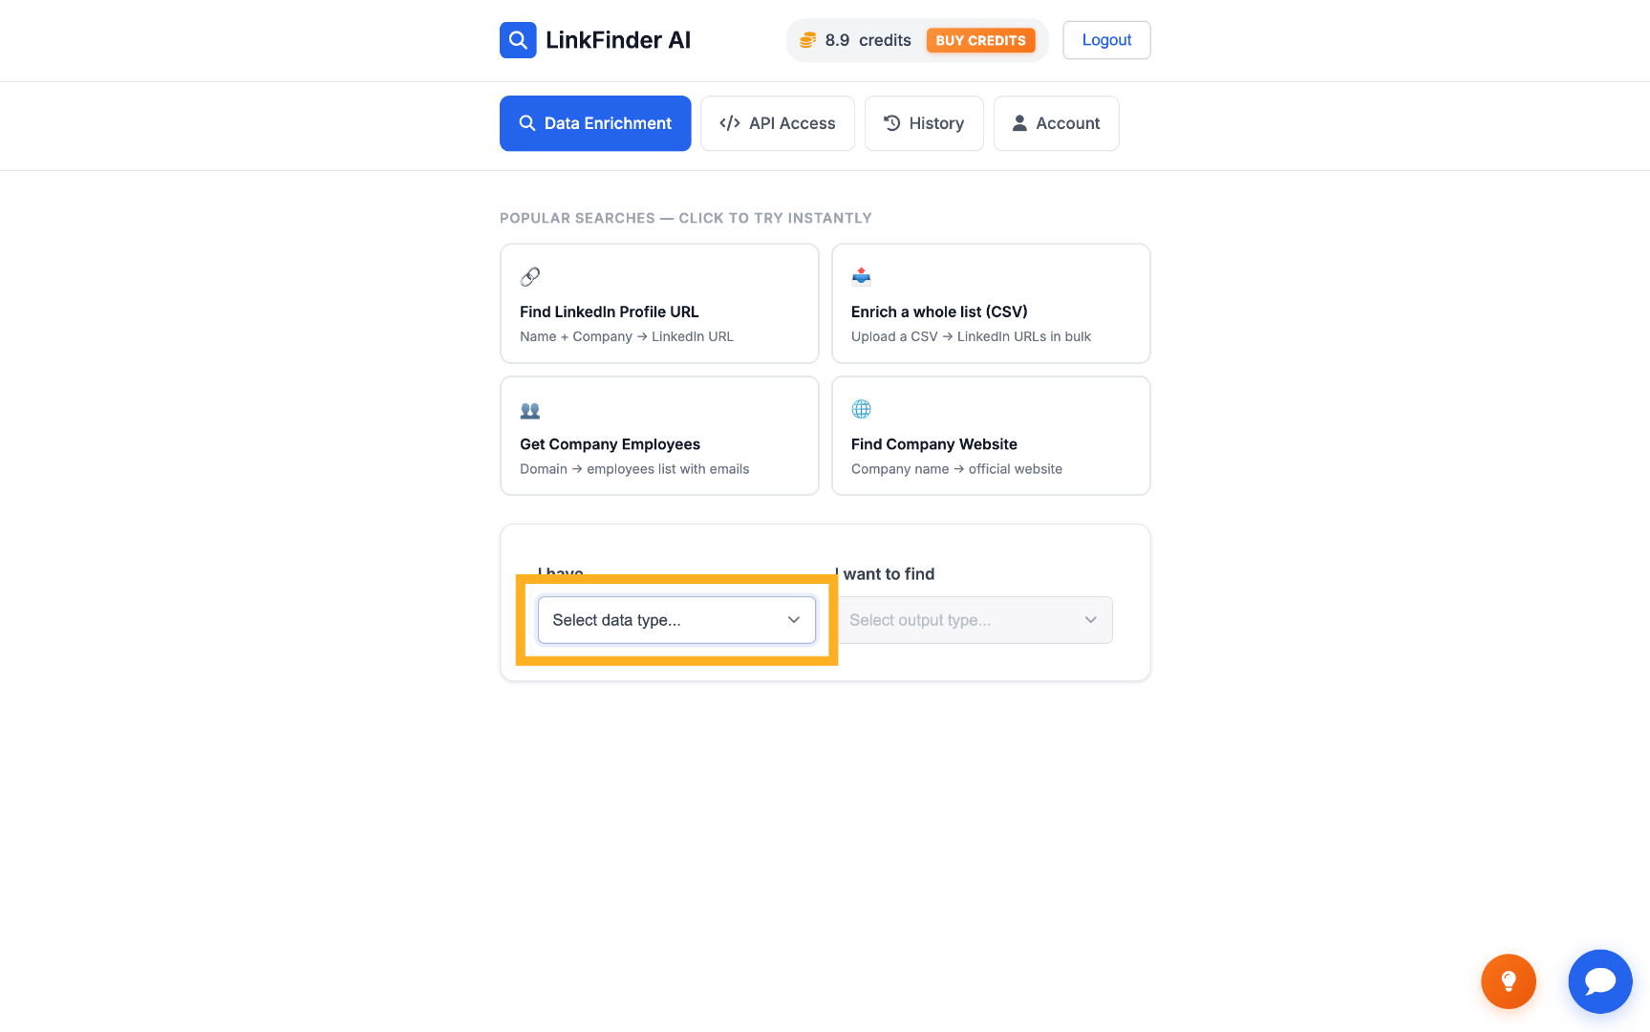Choose Get Company Employees search
Screen dimensions: 1650x1032
pos(659,436)
